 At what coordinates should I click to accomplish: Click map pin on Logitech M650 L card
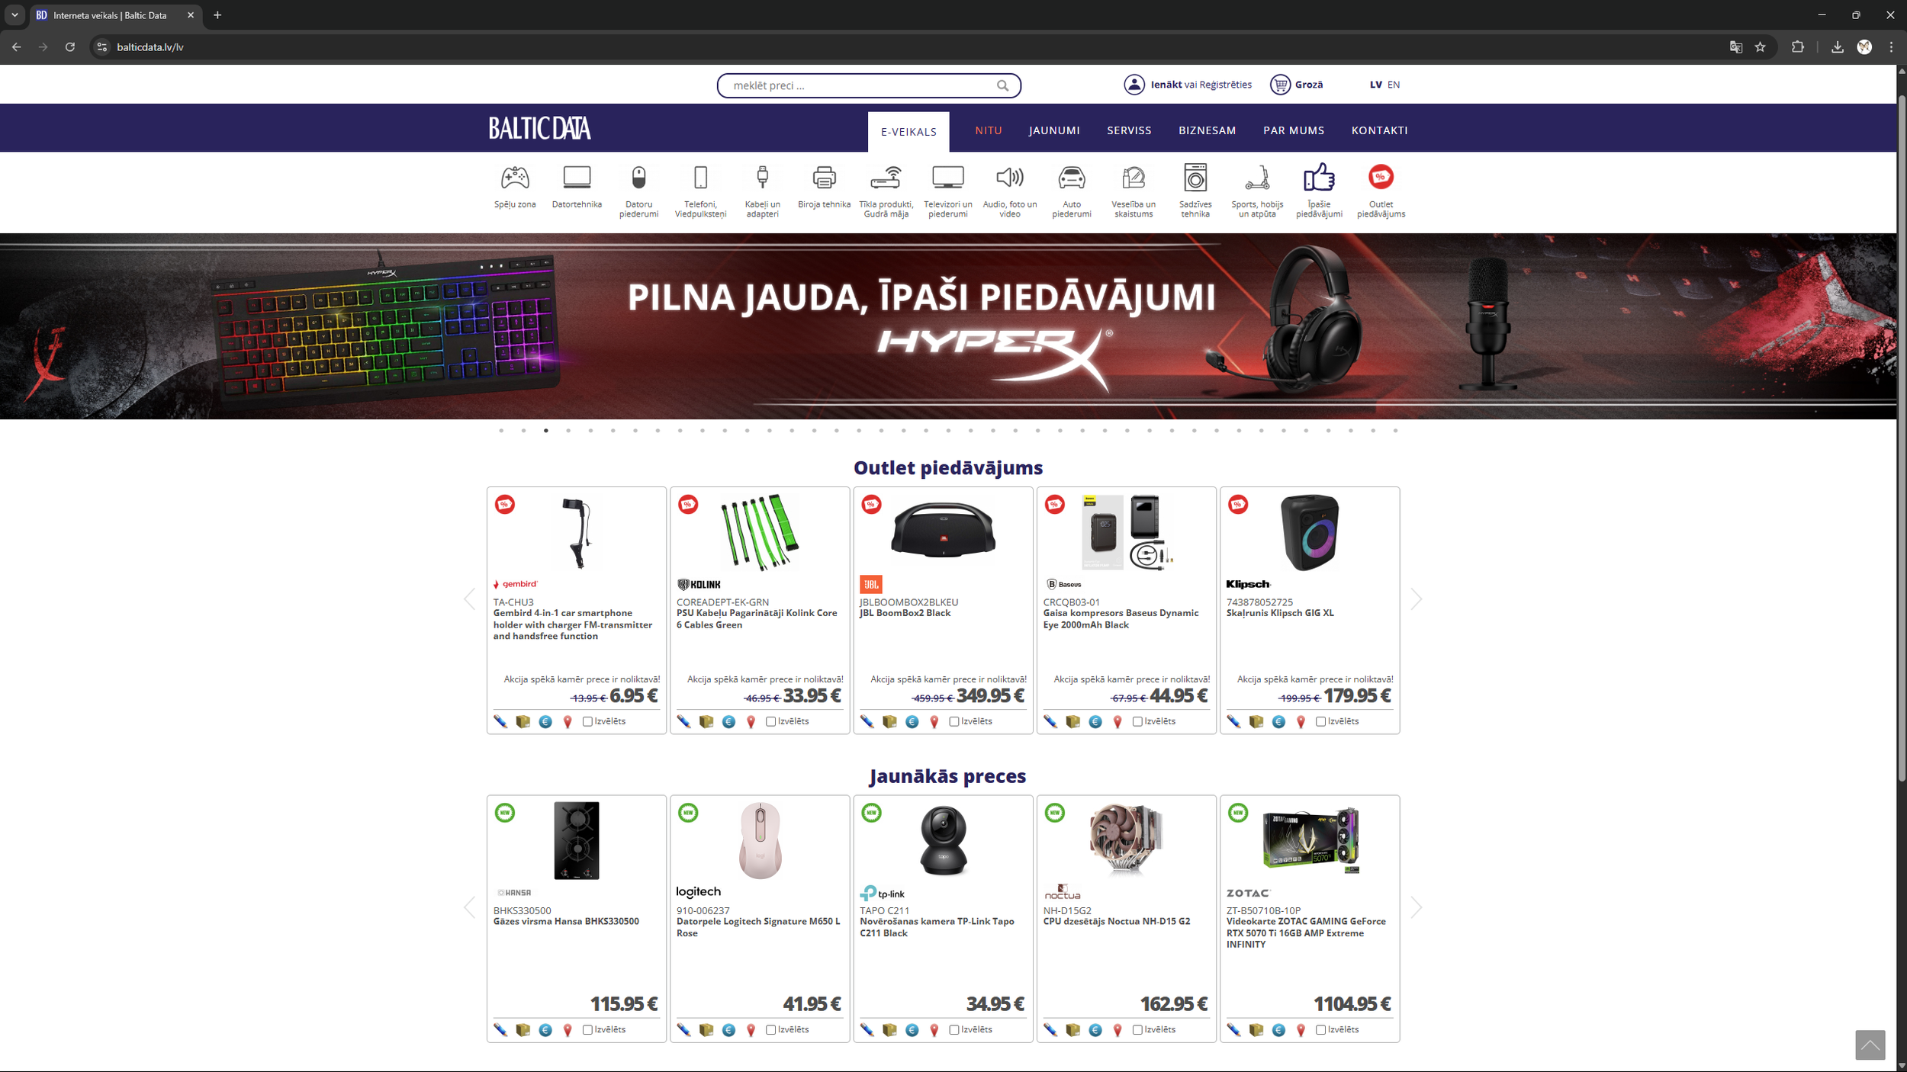pos(751,1030)
